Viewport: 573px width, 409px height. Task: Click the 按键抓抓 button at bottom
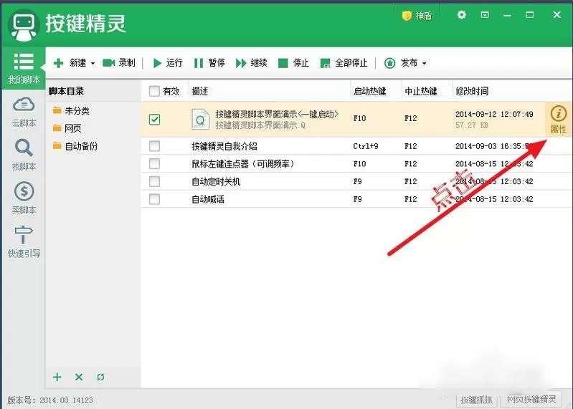476,400
